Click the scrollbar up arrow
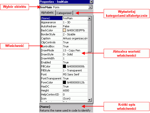 click(89, 18)
